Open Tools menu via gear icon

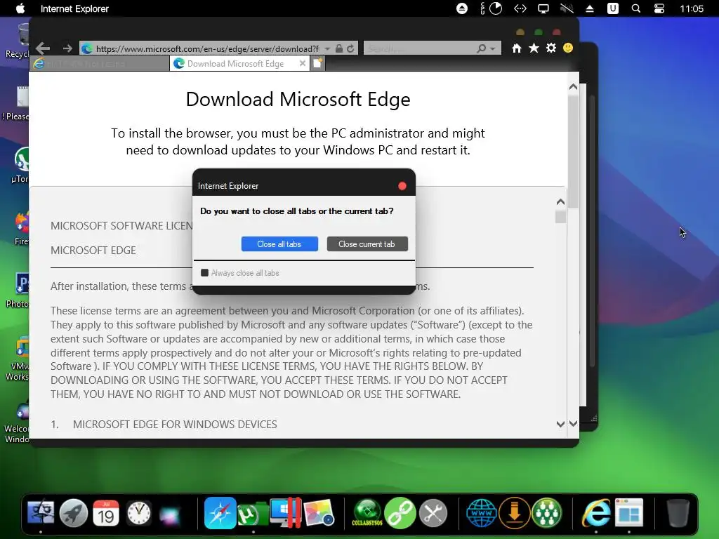[551, 48]
